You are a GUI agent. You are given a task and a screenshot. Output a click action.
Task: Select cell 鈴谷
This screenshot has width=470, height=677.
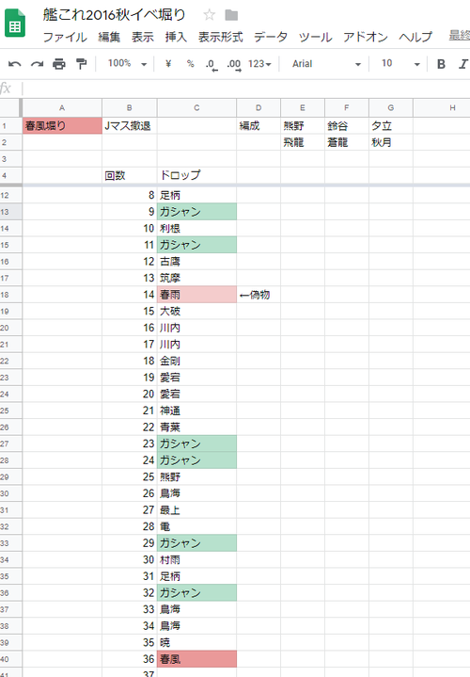click(x=346, y=125)
